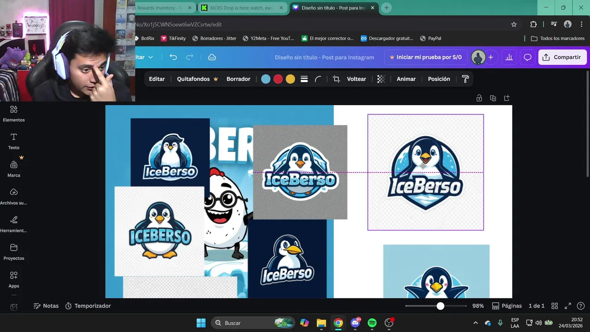Open the Texto tool in sidebar
This screenshot has height=332, width=590.
[14, 142]
